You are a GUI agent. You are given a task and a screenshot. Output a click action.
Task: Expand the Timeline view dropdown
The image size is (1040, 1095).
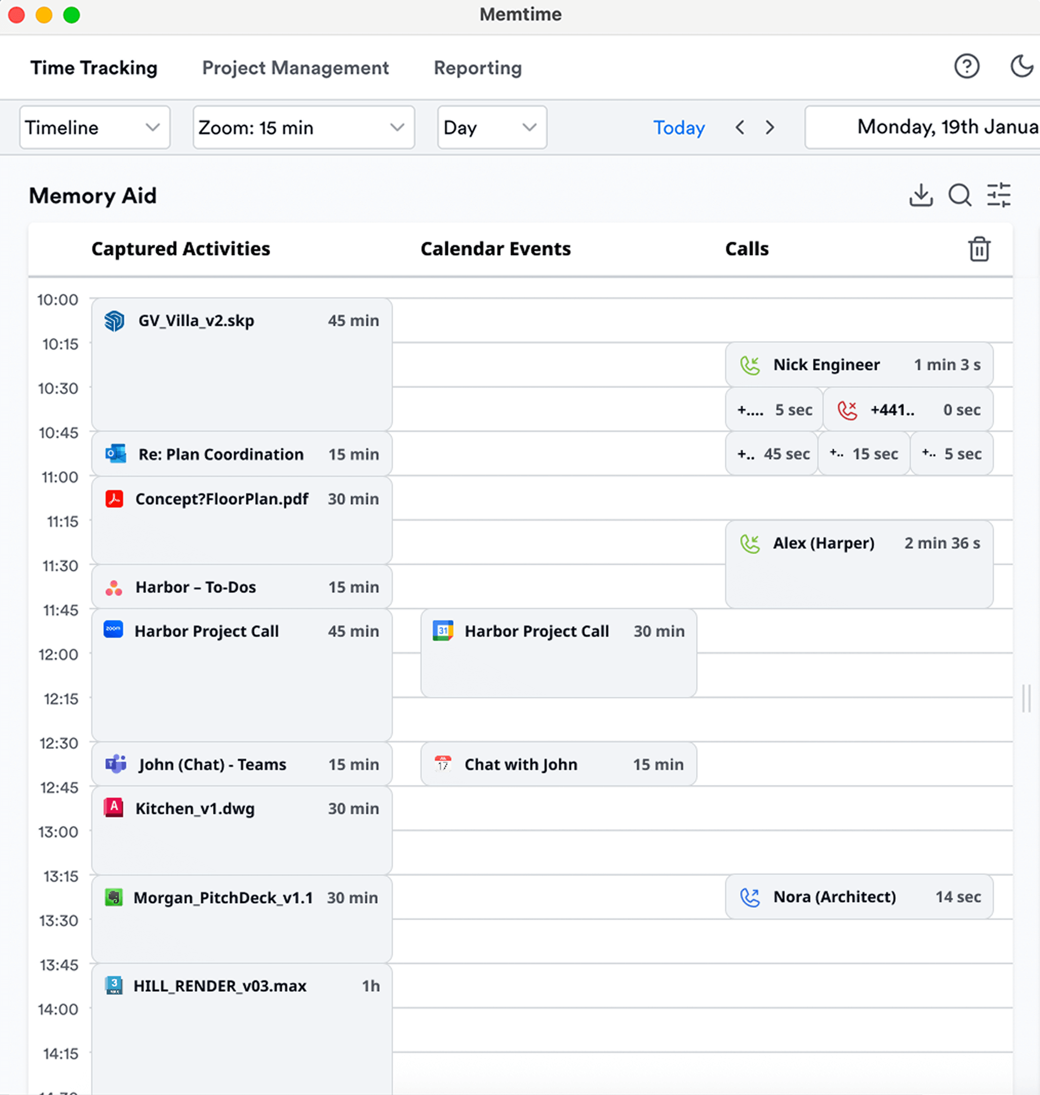coord(94,128)
